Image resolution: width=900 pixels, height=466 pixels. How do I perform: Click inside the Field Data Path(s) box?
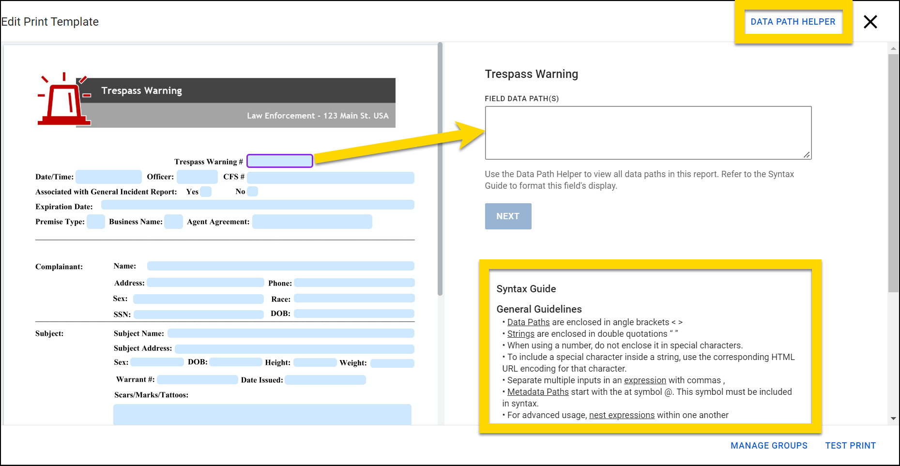[648, 132]
